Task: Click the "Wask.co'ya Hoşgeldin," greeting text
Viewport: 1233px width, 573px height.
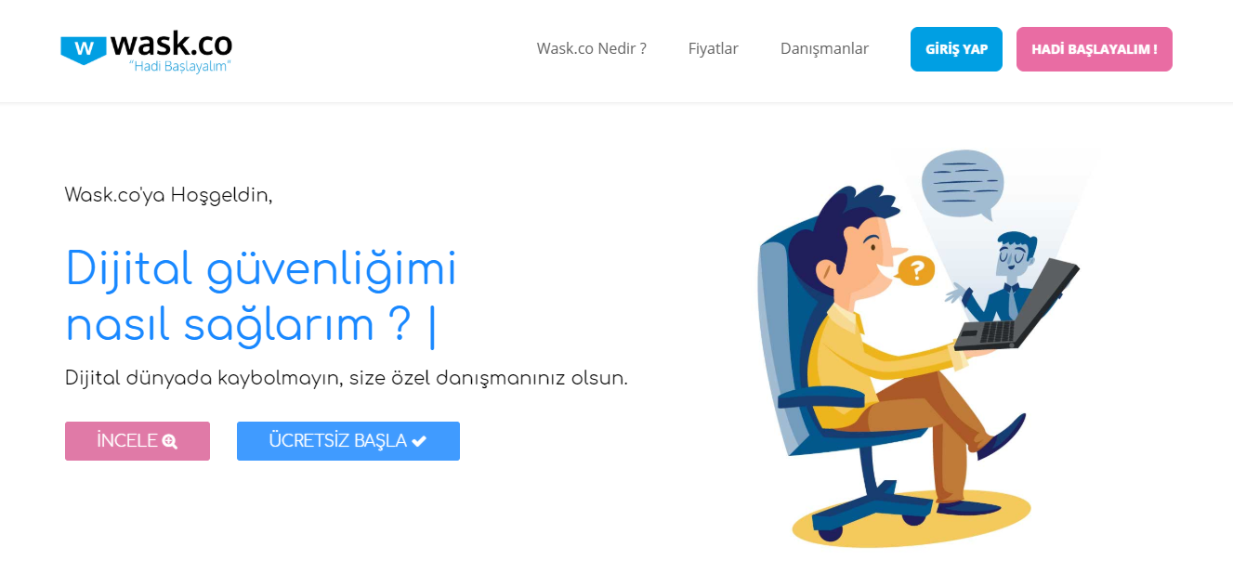Action: (x=169, y=195)
